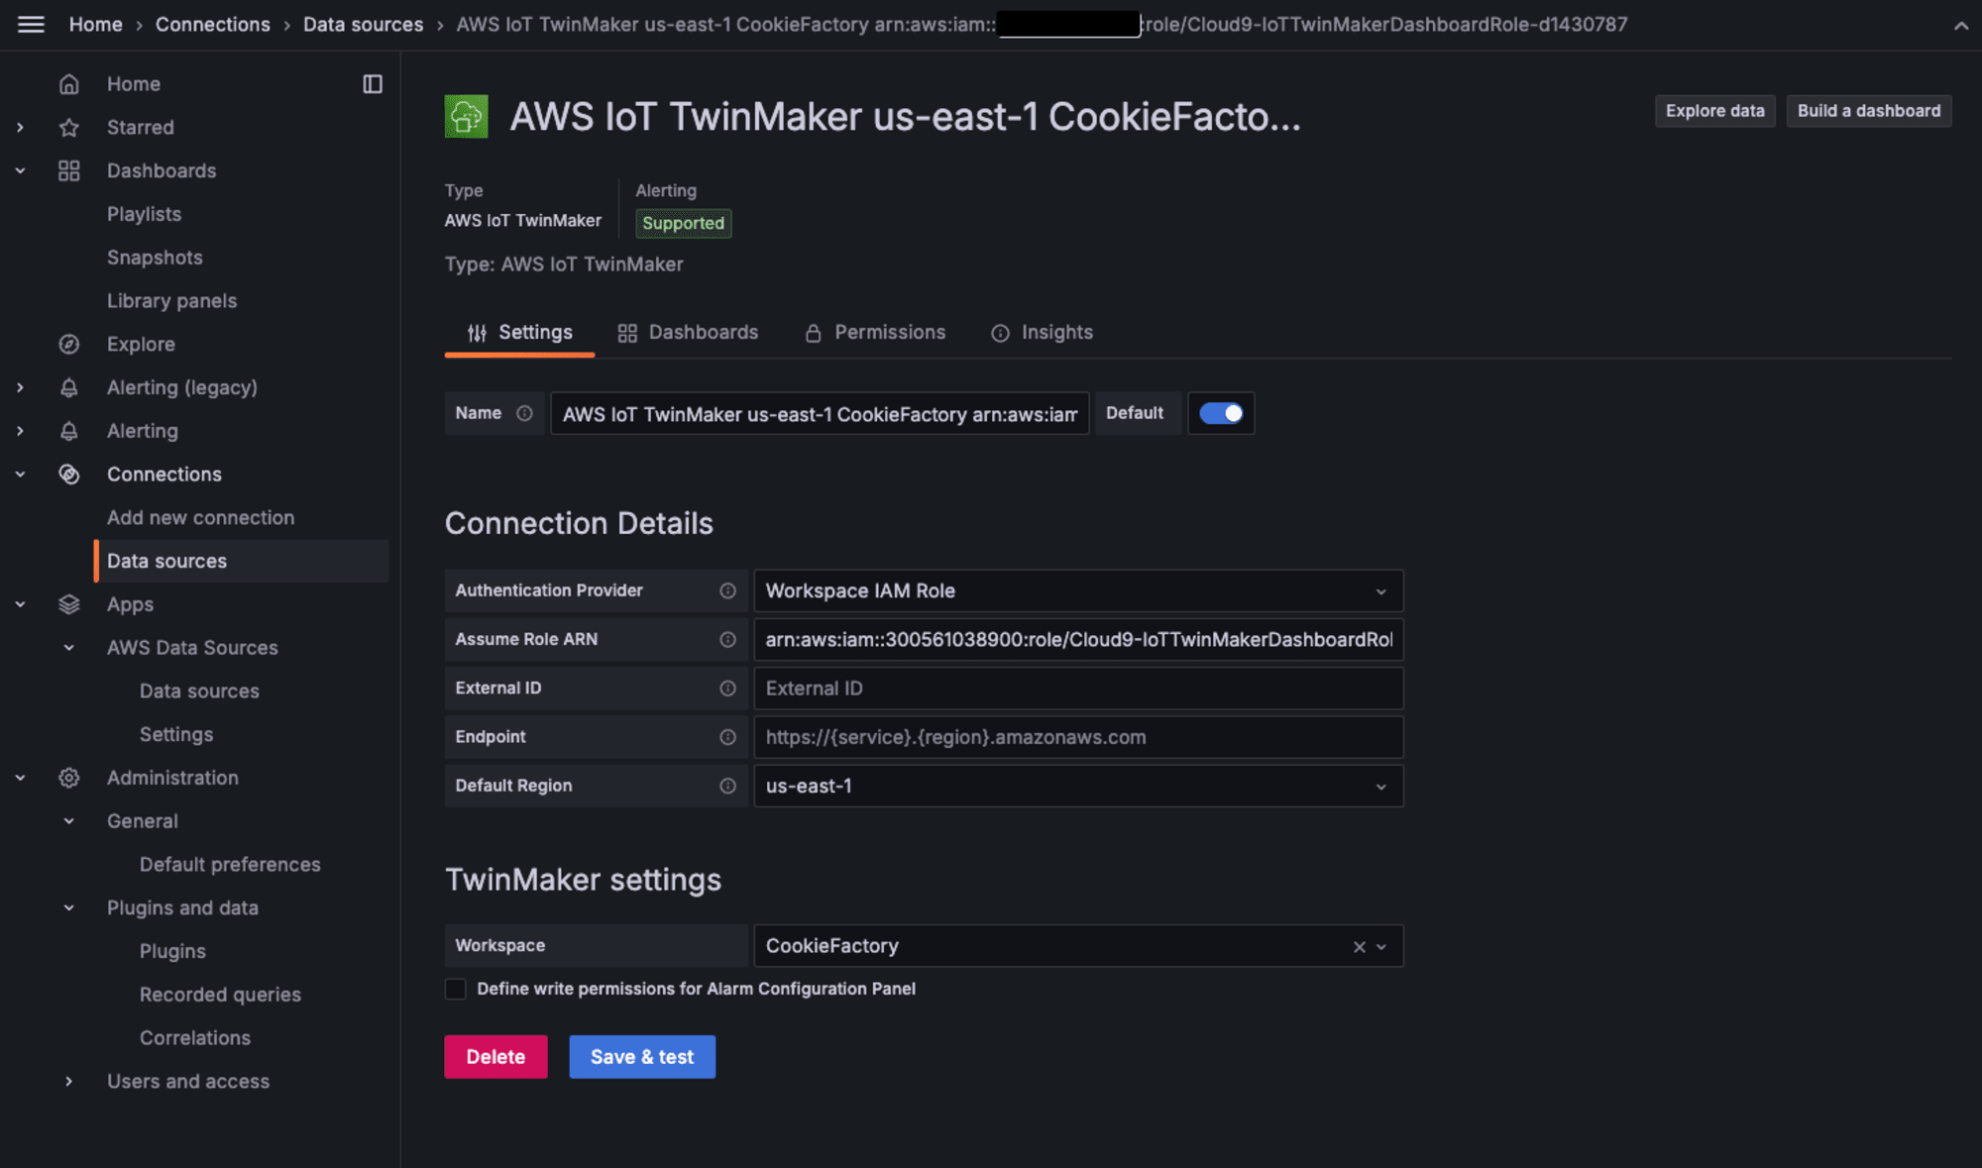This screenshot has height=1168, width=1982.
Task: Collapse the AWS Data Sources subsection
Action: click(x=68, y=648)
